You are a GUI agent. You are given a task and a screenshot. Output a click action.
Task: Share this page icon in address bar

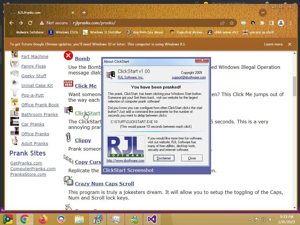[x=222, y=23]
